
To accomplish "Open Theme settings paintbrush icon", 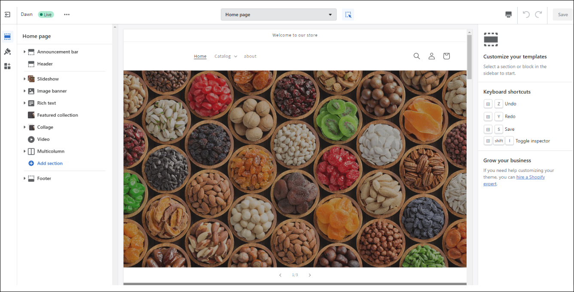I will 7,51.
